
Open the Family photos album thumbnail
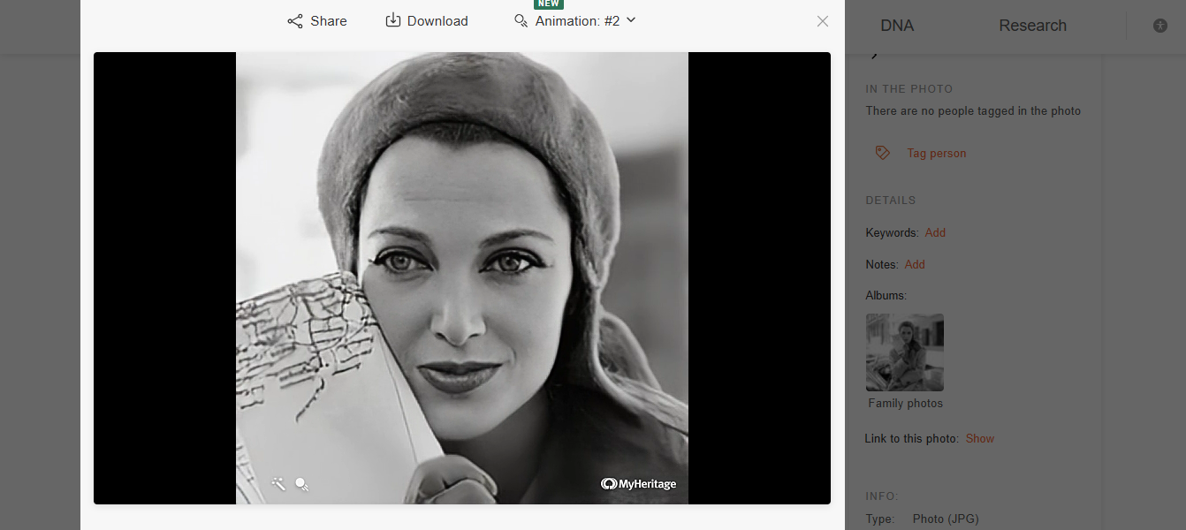pos(904,352)
